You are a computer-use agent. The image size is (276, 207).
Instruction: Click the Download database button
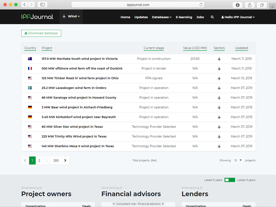41,33
